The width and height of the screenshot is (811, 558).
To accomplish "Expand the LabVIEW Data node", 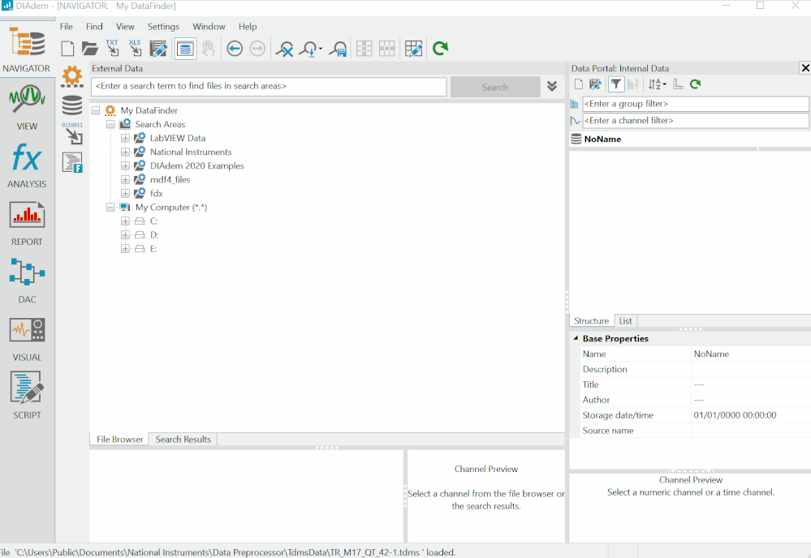I will coord(125,139).
